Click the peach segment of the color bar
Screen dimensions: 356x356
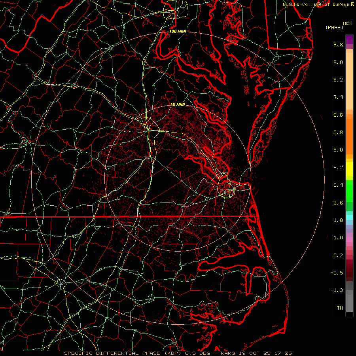[349, 81]
